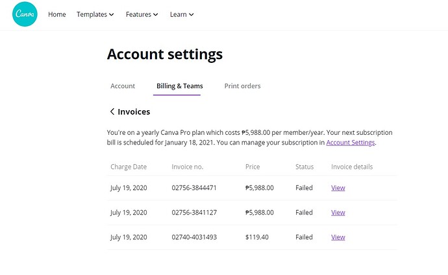Follow the Account Settings link
The width and height of the screenshot is (448, 275).
click(x=350, y=142)
